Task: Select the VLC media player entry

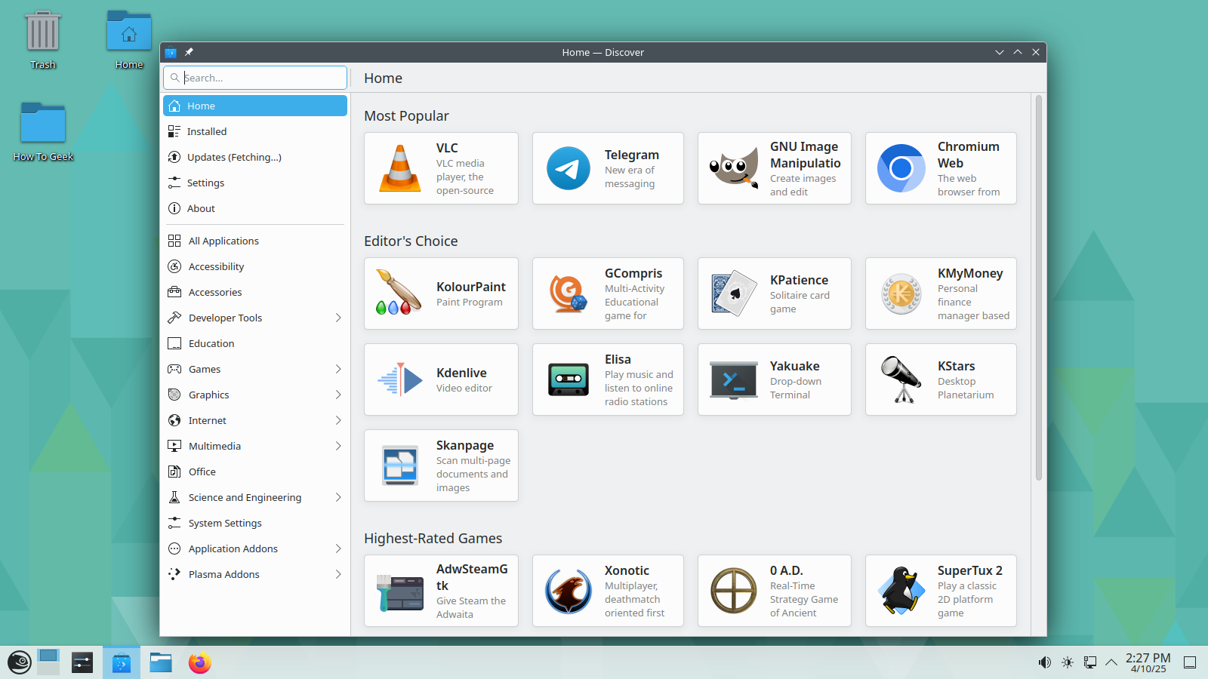Action: pos(441,168)
